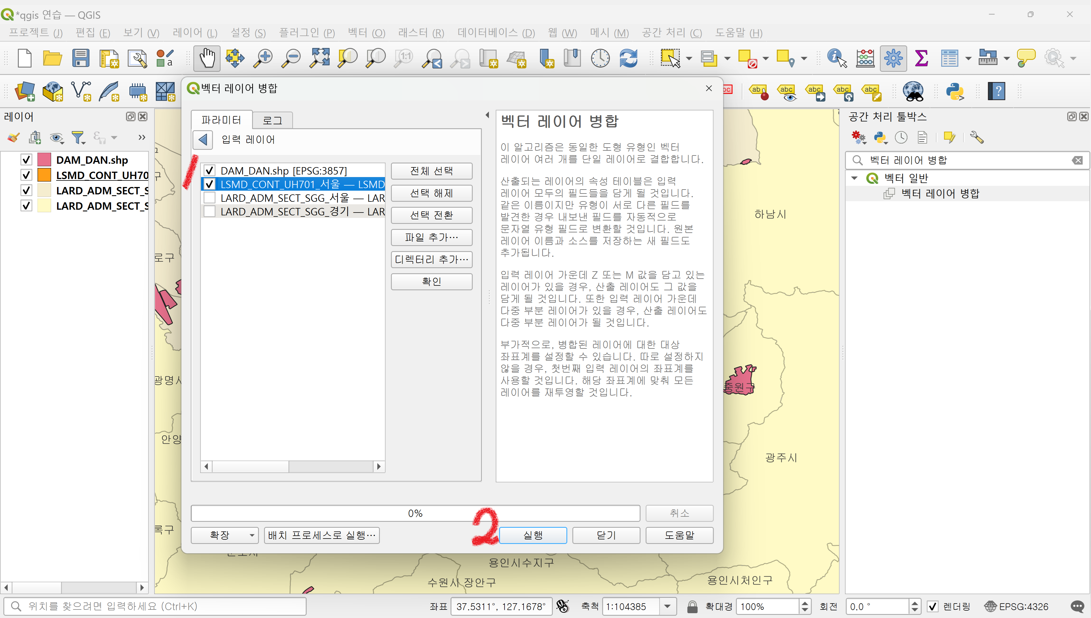This screenshot has height=618, width=1091.
Task: Toggle the 렌더링 checkbox in the status bar
Action: point(932,607)
